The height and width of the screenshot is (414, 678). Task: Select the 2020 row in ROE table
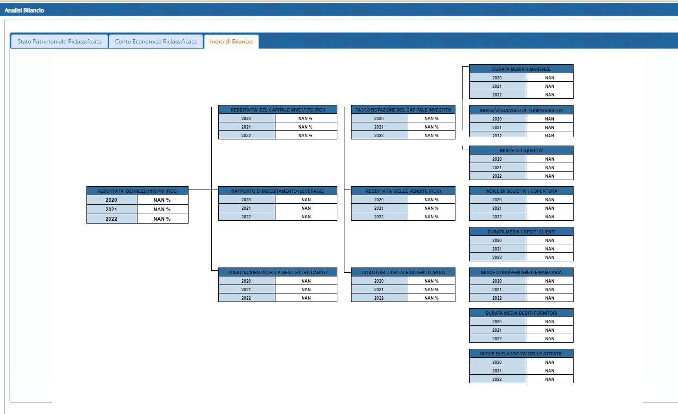click(112, 200)
